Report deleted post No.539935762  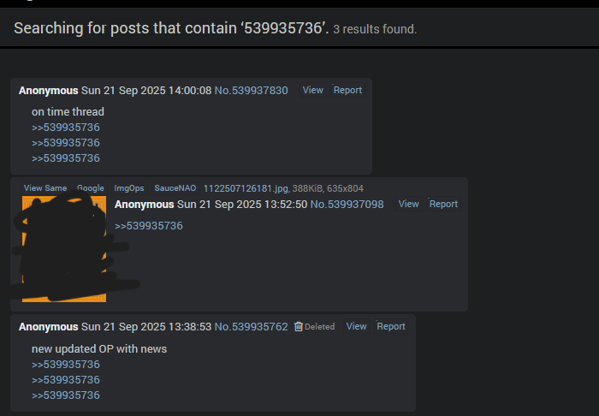tap(391, 327)
